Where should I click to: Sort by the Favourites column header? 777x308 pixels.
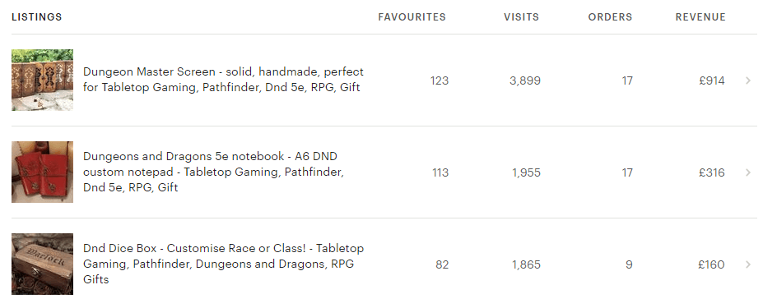pyautogui.click(x=412, y=17)
